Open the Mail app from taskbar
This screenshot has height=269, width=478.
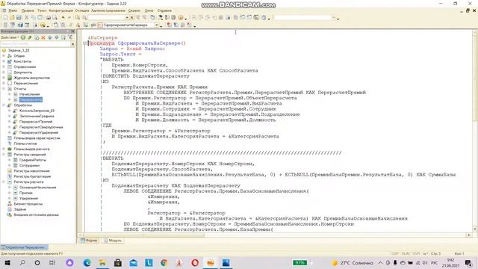tap(133, 263)
